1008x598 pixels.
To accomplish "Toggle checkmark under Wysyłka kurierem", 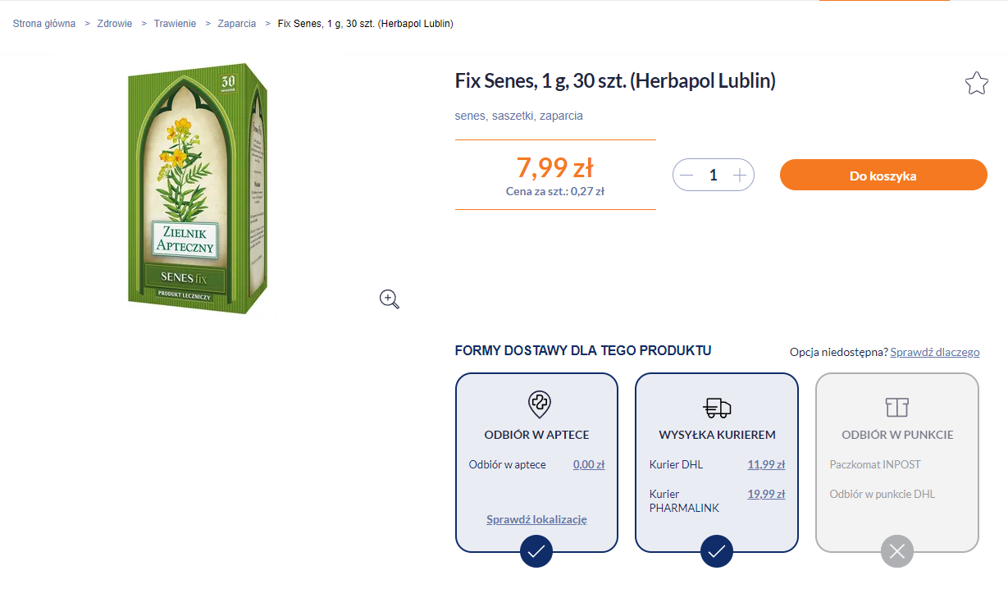I will pyautogui.click(x=717, y=551).
